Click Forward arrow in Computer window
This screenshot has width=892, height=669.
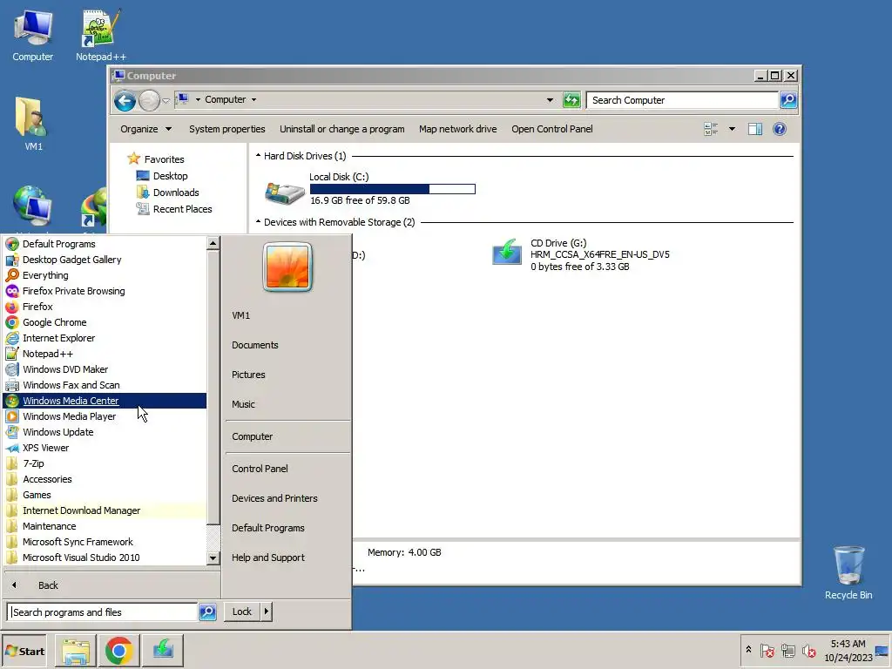tap(149, 101)
